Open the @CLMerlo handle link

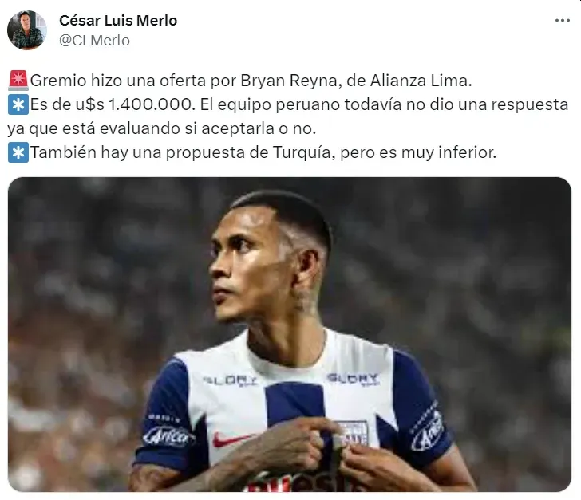pos(94,41)
